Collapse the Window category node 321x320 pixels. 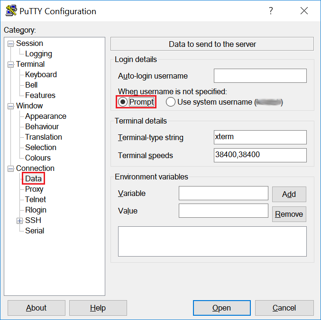click(10, 106)
